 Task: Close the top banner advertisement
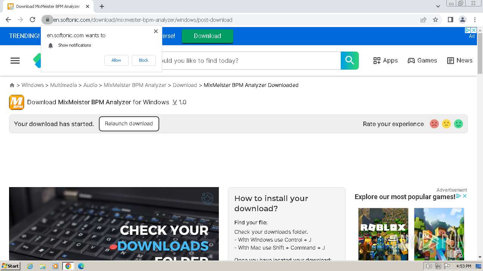tap(474, 30)
